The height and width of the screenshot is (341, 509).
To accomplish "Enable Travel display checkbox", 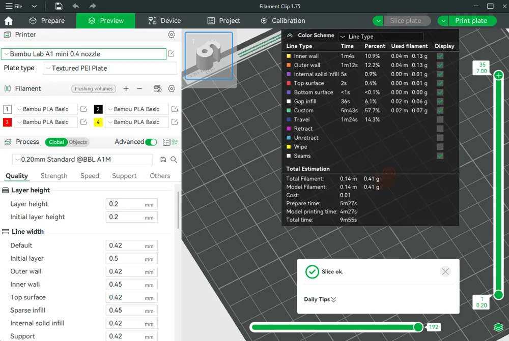I will click(x=440, y=119).
